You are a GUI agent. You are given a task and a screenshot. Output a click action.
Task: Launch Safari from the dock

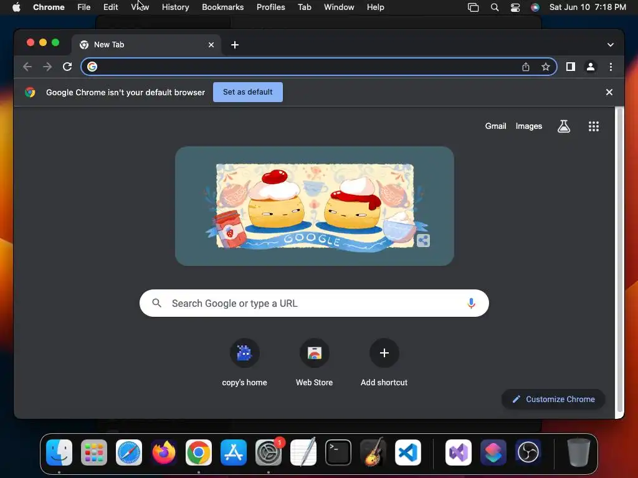pos(129,452)
